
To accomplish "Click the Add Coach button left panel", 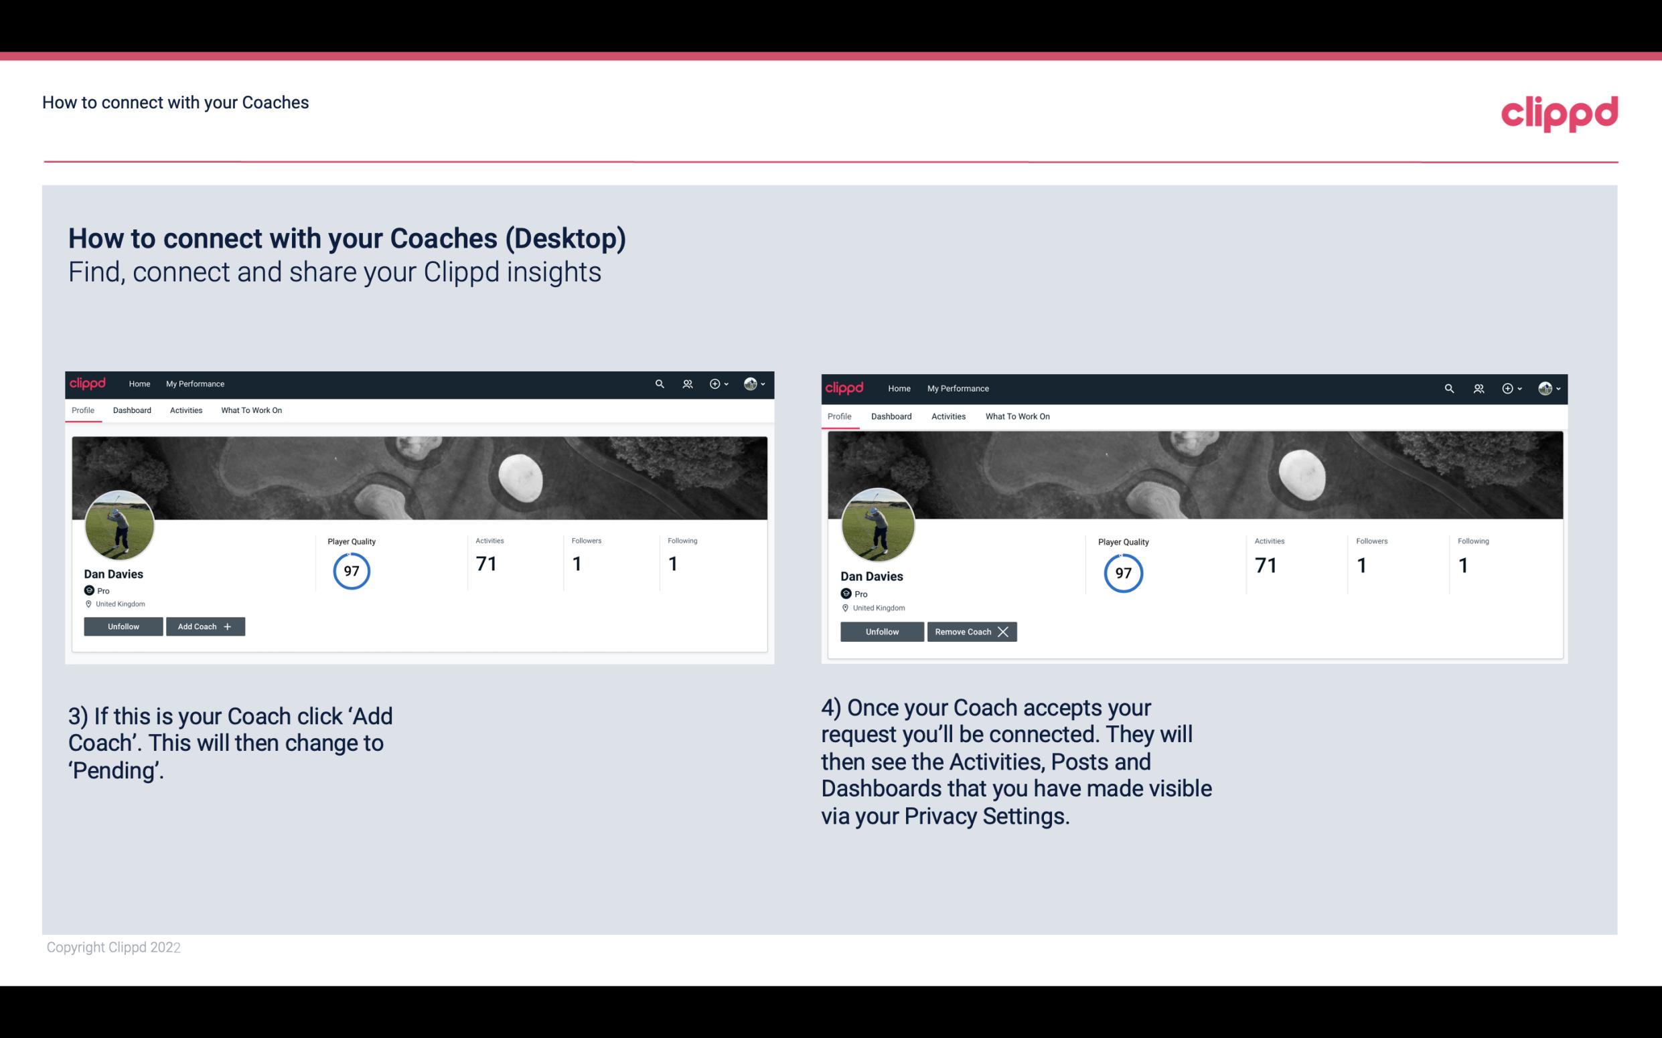I will point(205,626).
